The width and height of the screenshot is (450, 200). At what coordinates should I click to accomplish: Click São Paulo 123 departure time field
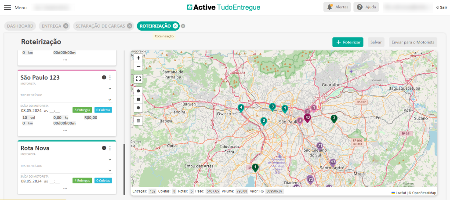click(x=54, y=110)
